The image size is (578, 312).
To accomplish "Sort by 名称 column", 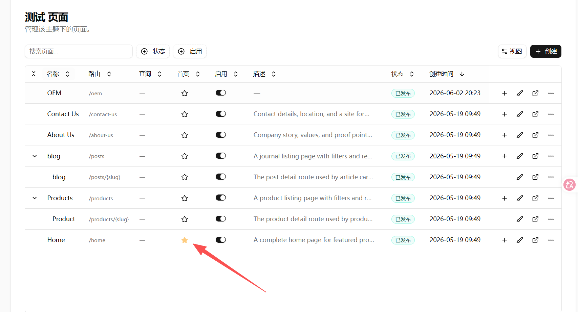I will pyautogui.click(x=58, y=74).
